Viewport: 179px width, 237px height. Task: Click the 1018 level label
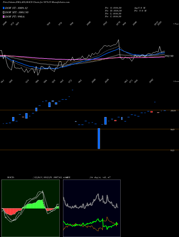pos(173,111)
